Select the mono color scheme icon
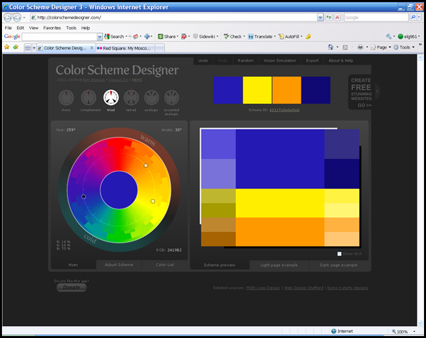 click(66, 98)
